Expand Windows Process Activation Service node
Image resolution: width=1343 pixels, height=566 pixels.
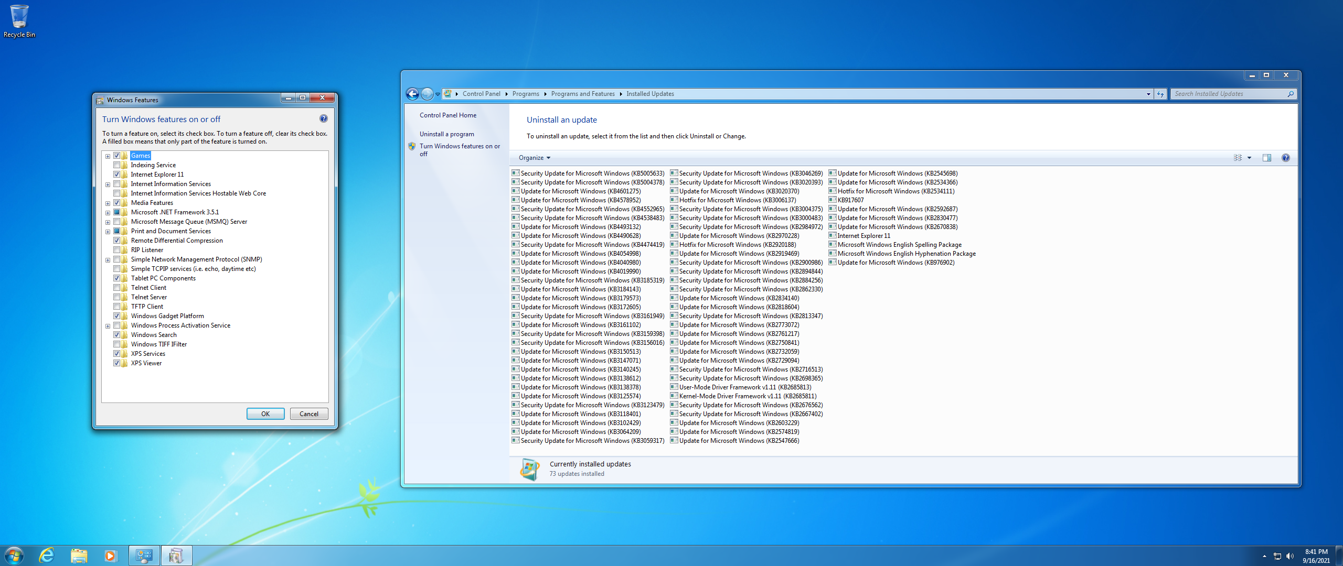(x=108, y=326)
